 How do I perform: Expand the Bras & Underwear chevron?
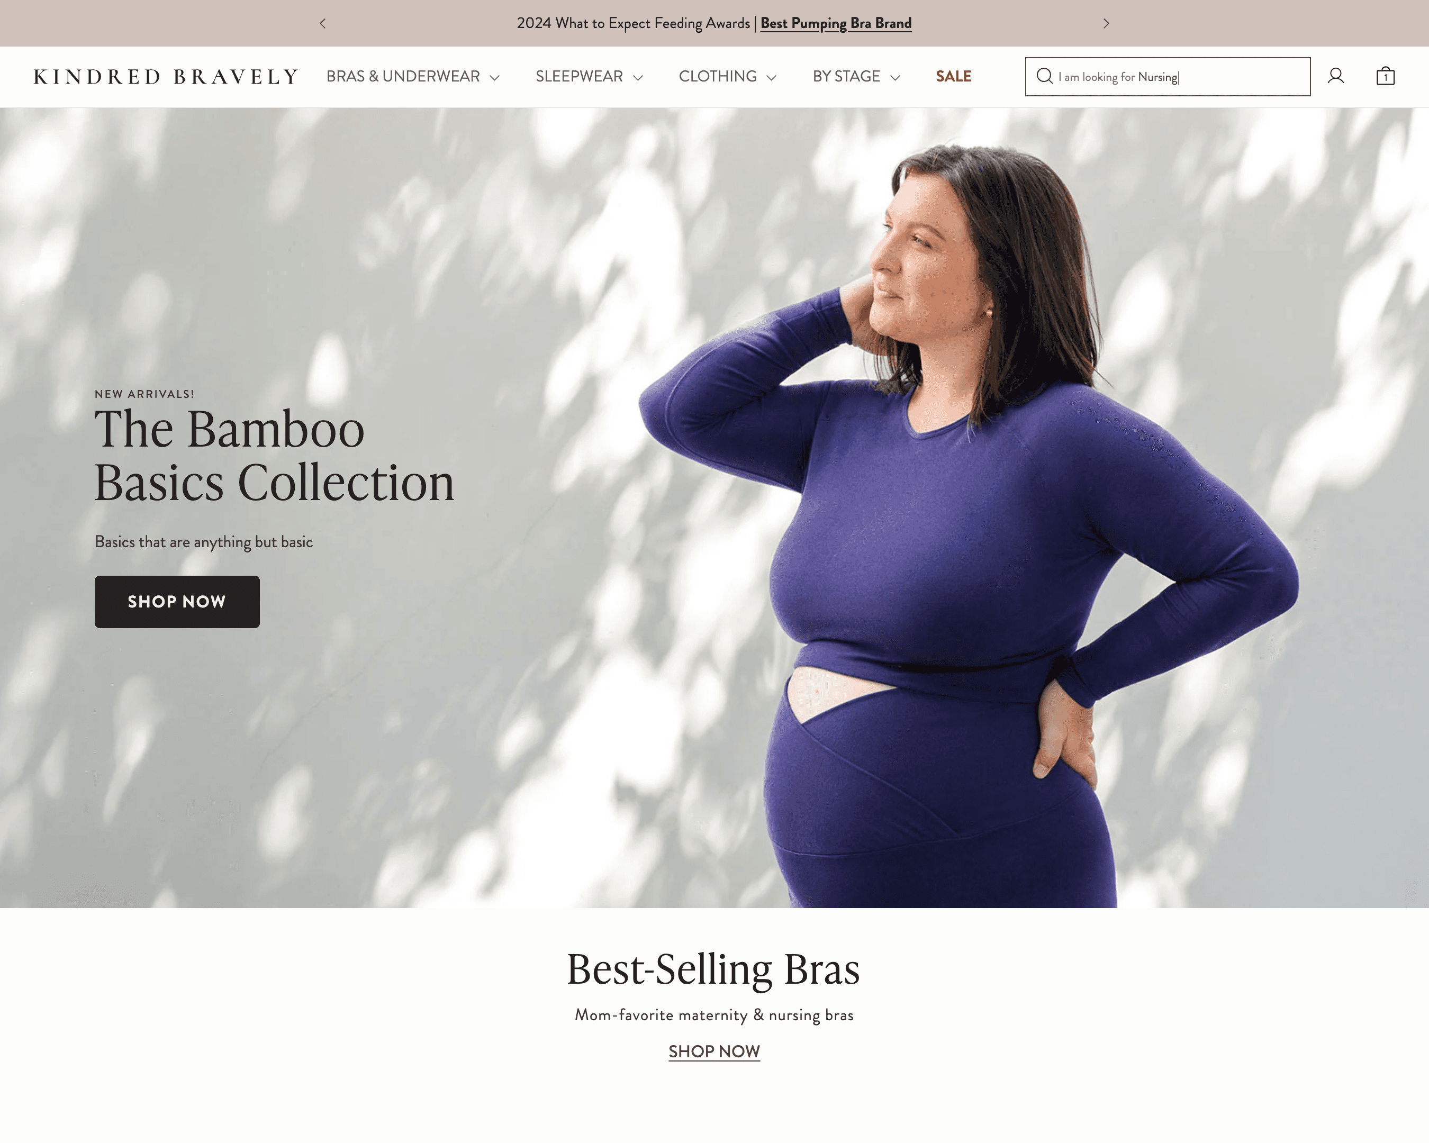[494, 78]
